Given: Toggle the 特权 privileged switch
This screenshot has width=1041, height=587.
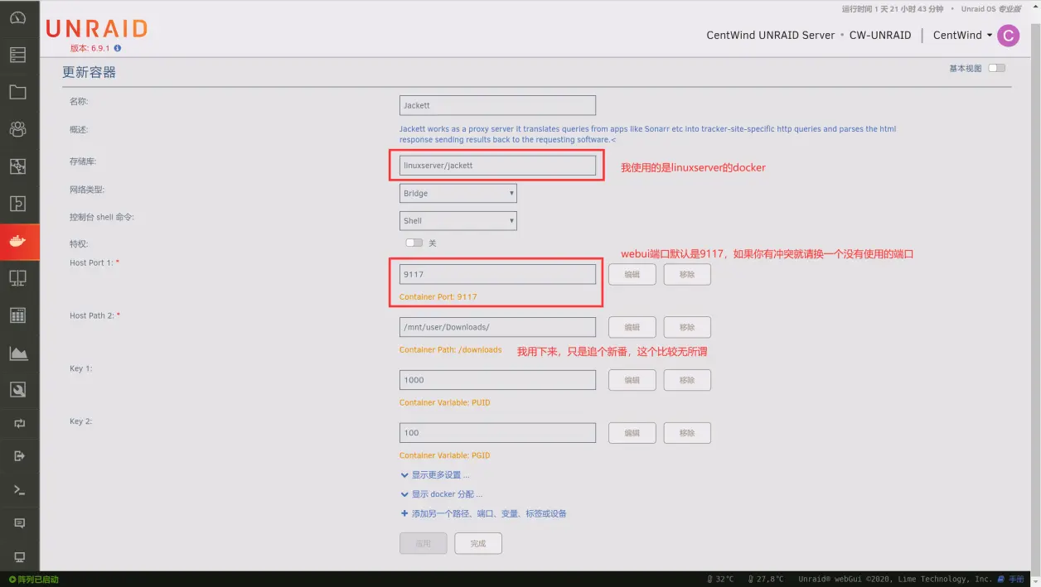Looking at the screenshot, I should click(414, 243).
